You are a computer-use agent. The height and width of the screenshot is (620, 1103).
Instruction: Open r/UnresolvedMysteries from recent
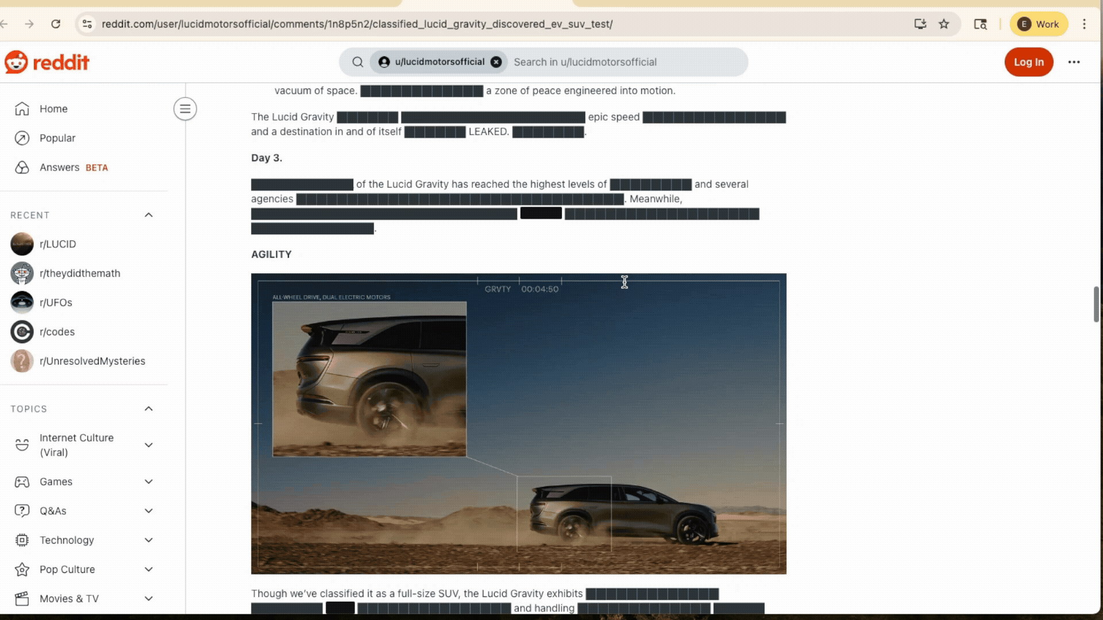[92, 361]
